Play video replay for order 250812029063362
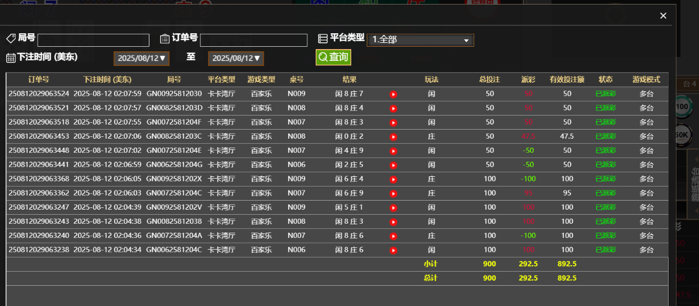 pyautogui.click(x=393, y=193)
